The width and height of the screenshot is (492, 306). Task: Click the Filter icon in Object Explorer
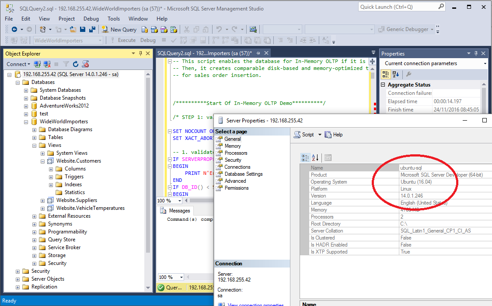[66, 64]
